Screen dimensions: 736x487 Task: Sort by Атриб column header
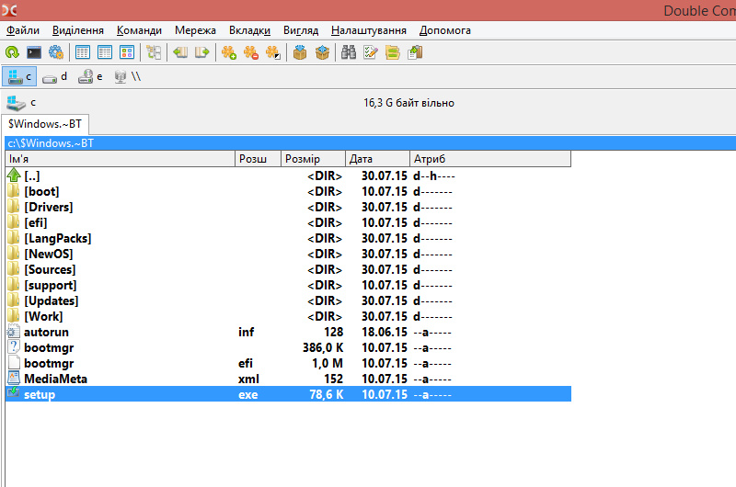click(x=490, y=159)
